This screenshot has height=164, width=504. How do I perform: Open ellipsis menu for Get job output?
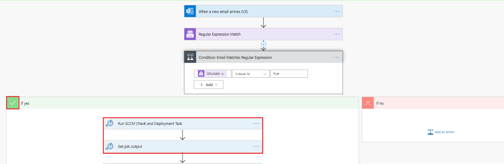256,146
